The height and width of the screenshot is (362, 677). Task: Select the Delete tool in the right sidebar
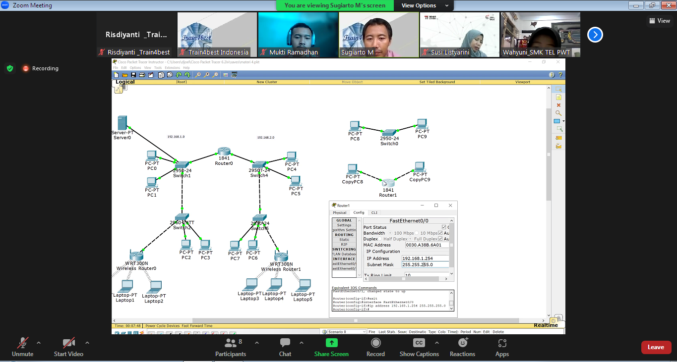pyautogui.click(x=558, y=105)
